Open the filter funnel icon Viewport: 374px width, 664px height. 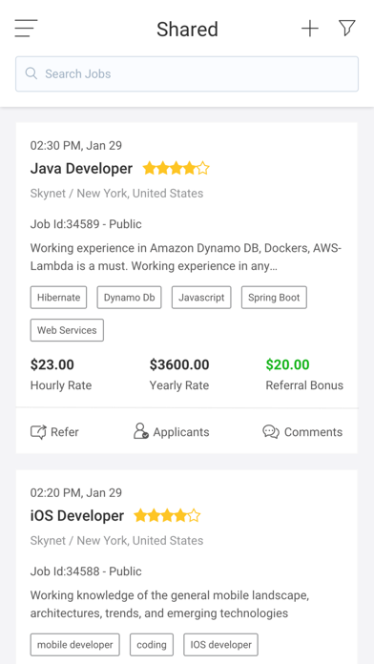click(347, 29)
